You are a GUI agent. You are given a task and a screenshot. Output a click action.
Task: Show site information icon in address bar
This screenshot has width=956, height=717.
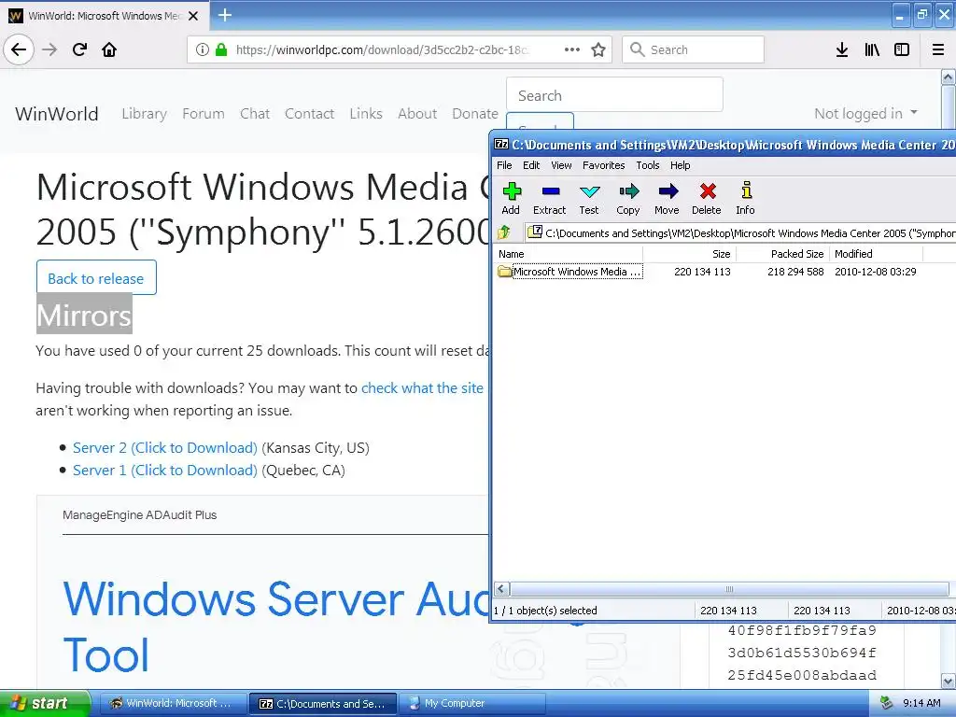click(203, 49)
